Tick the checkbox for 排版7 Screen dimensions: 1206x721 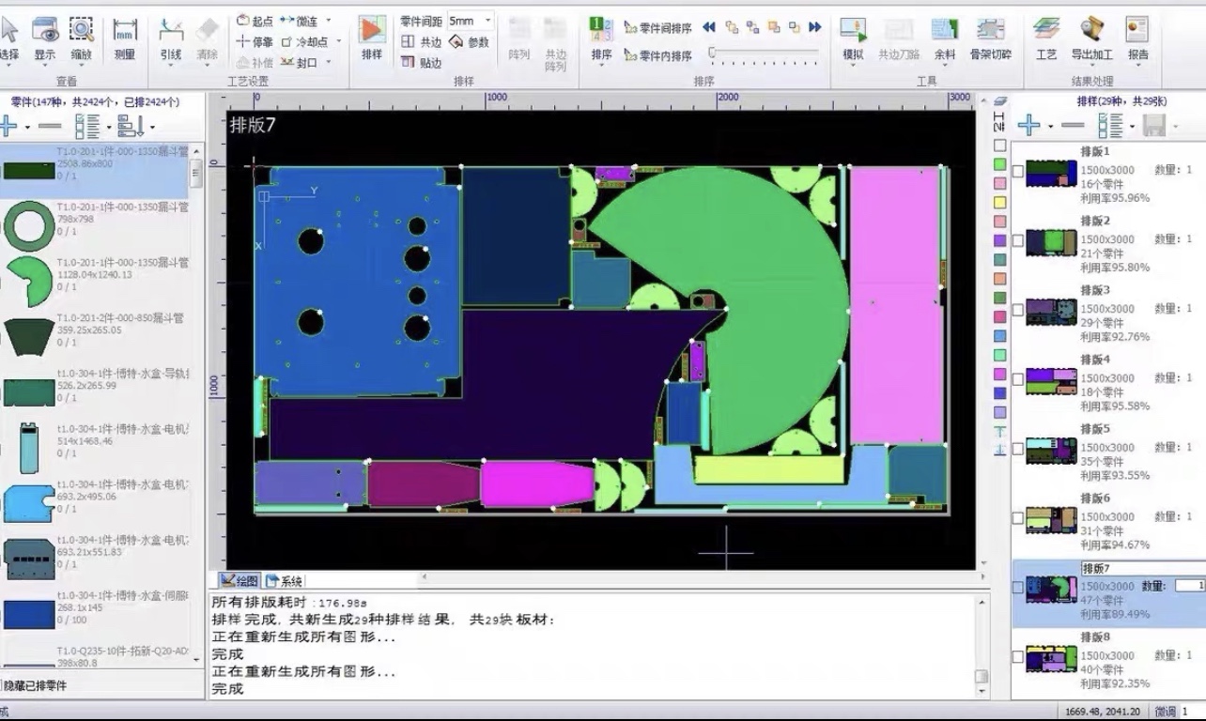click(x=1017, y=588)
